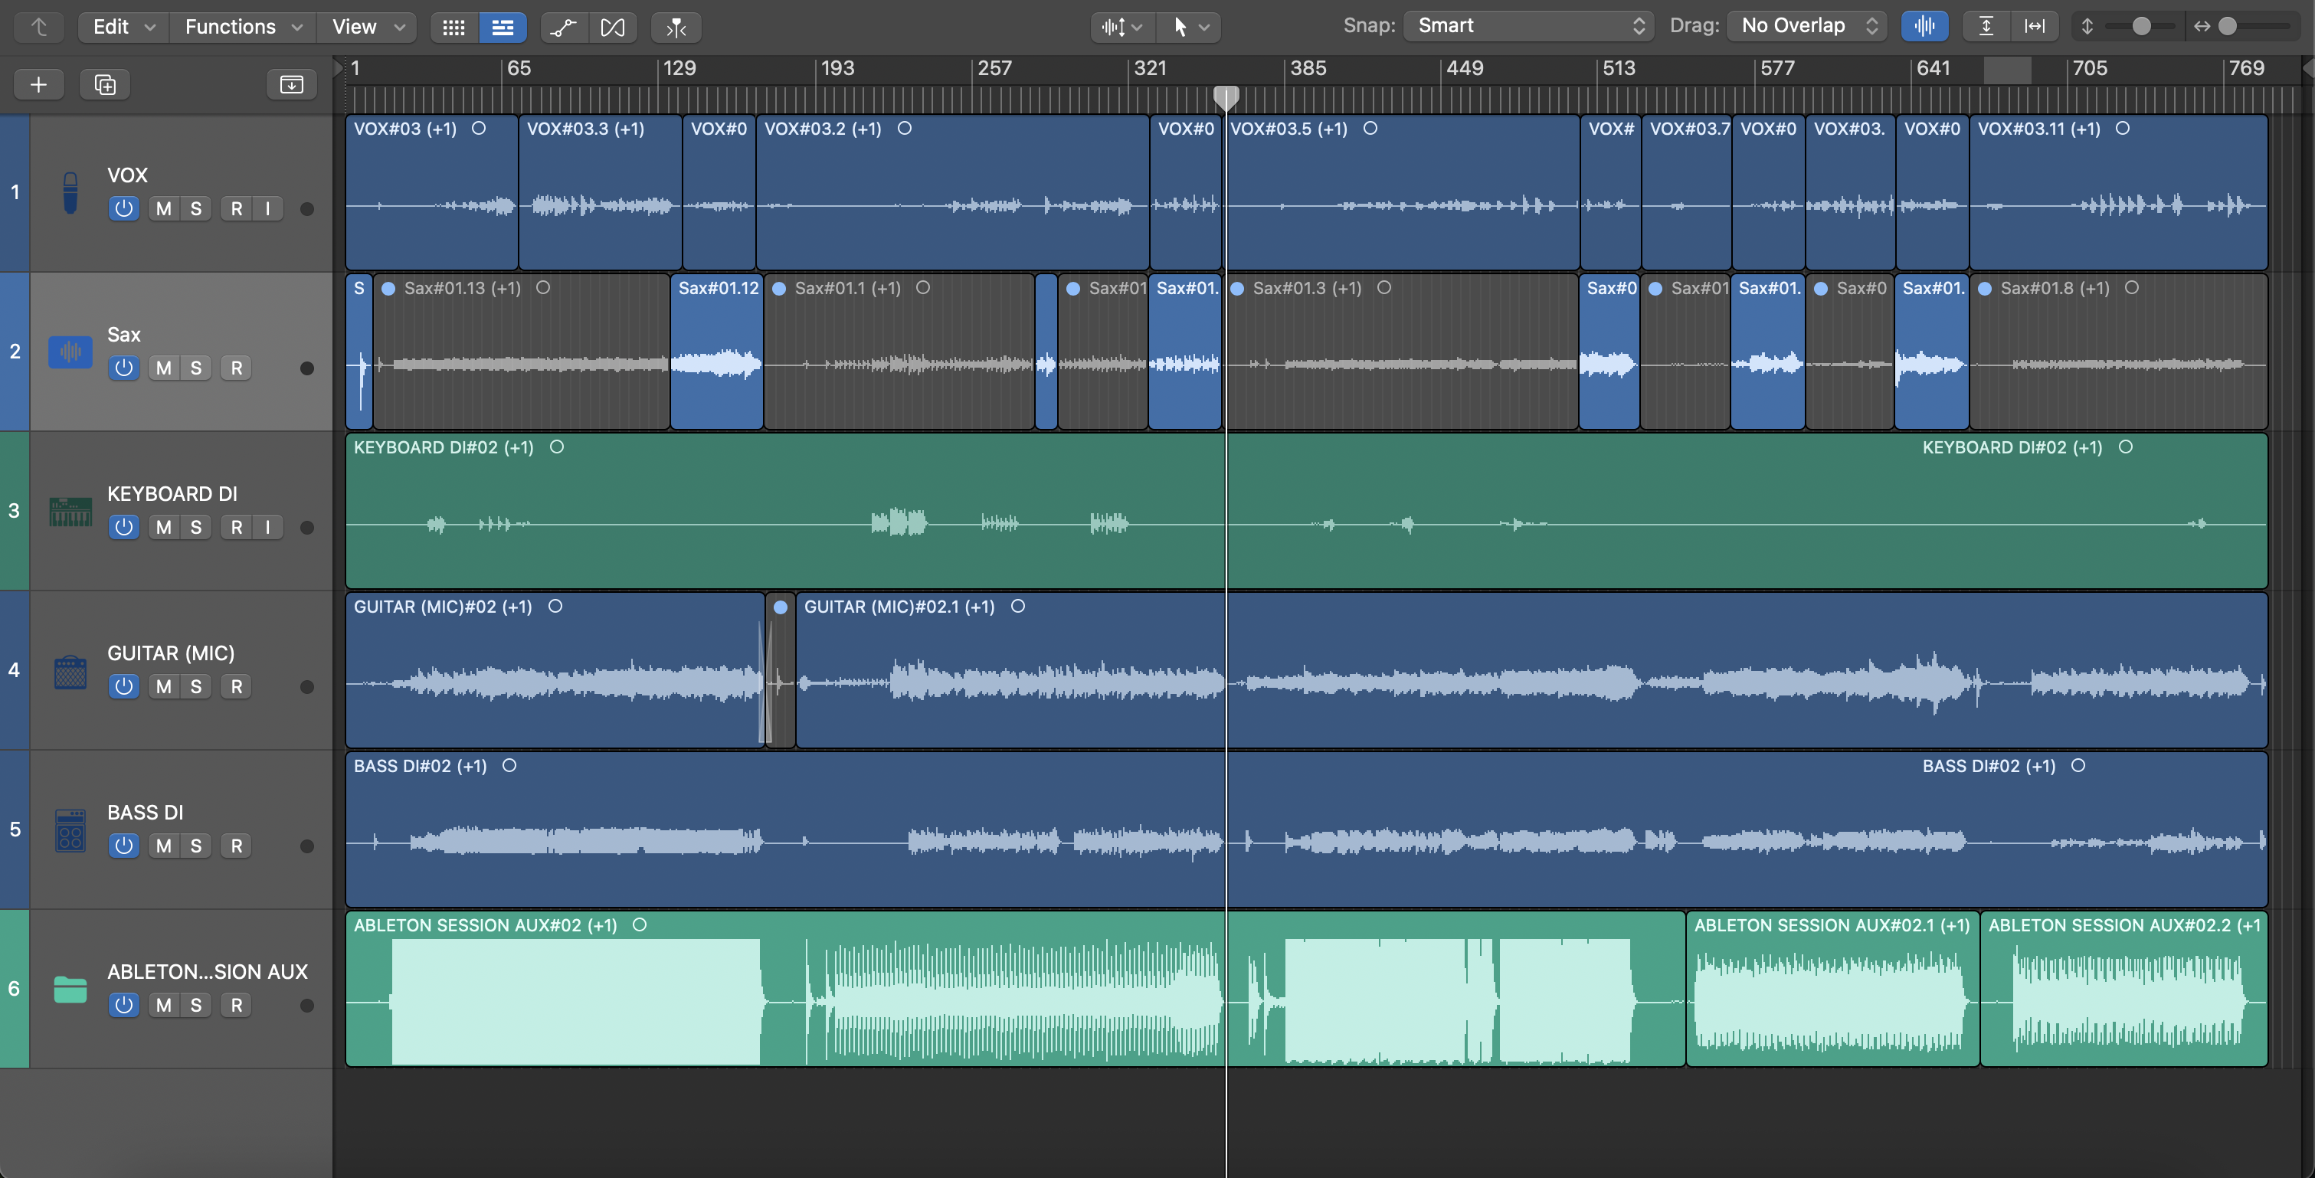Toggle waveform zoom button
2315x1178 pixels.
click(1924, 26)
